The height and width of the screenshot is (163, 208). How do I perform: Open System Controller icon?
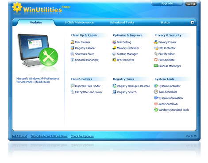click(156, 86)
